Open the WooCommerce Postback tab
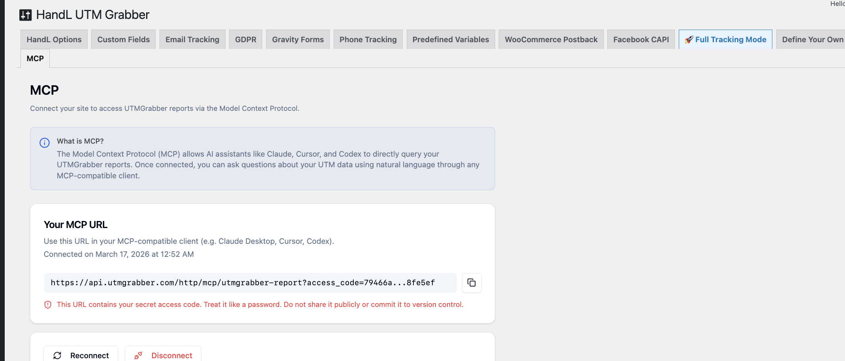845x361 pixels. (551, 40)
